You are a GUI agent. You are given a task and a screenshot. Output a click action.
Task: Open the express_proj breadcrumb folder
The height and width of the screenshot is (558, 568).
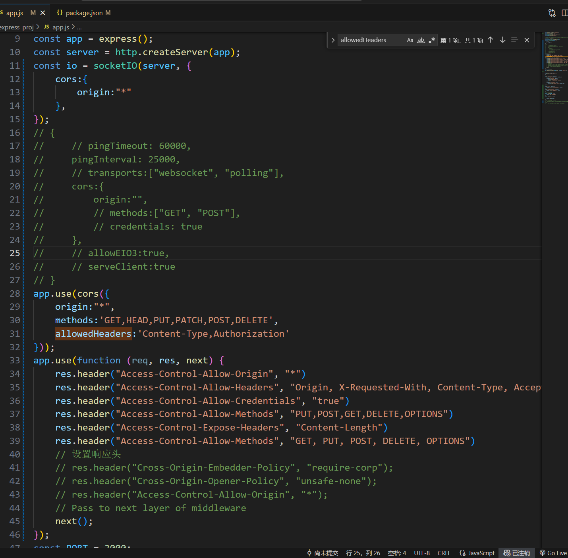17,27
